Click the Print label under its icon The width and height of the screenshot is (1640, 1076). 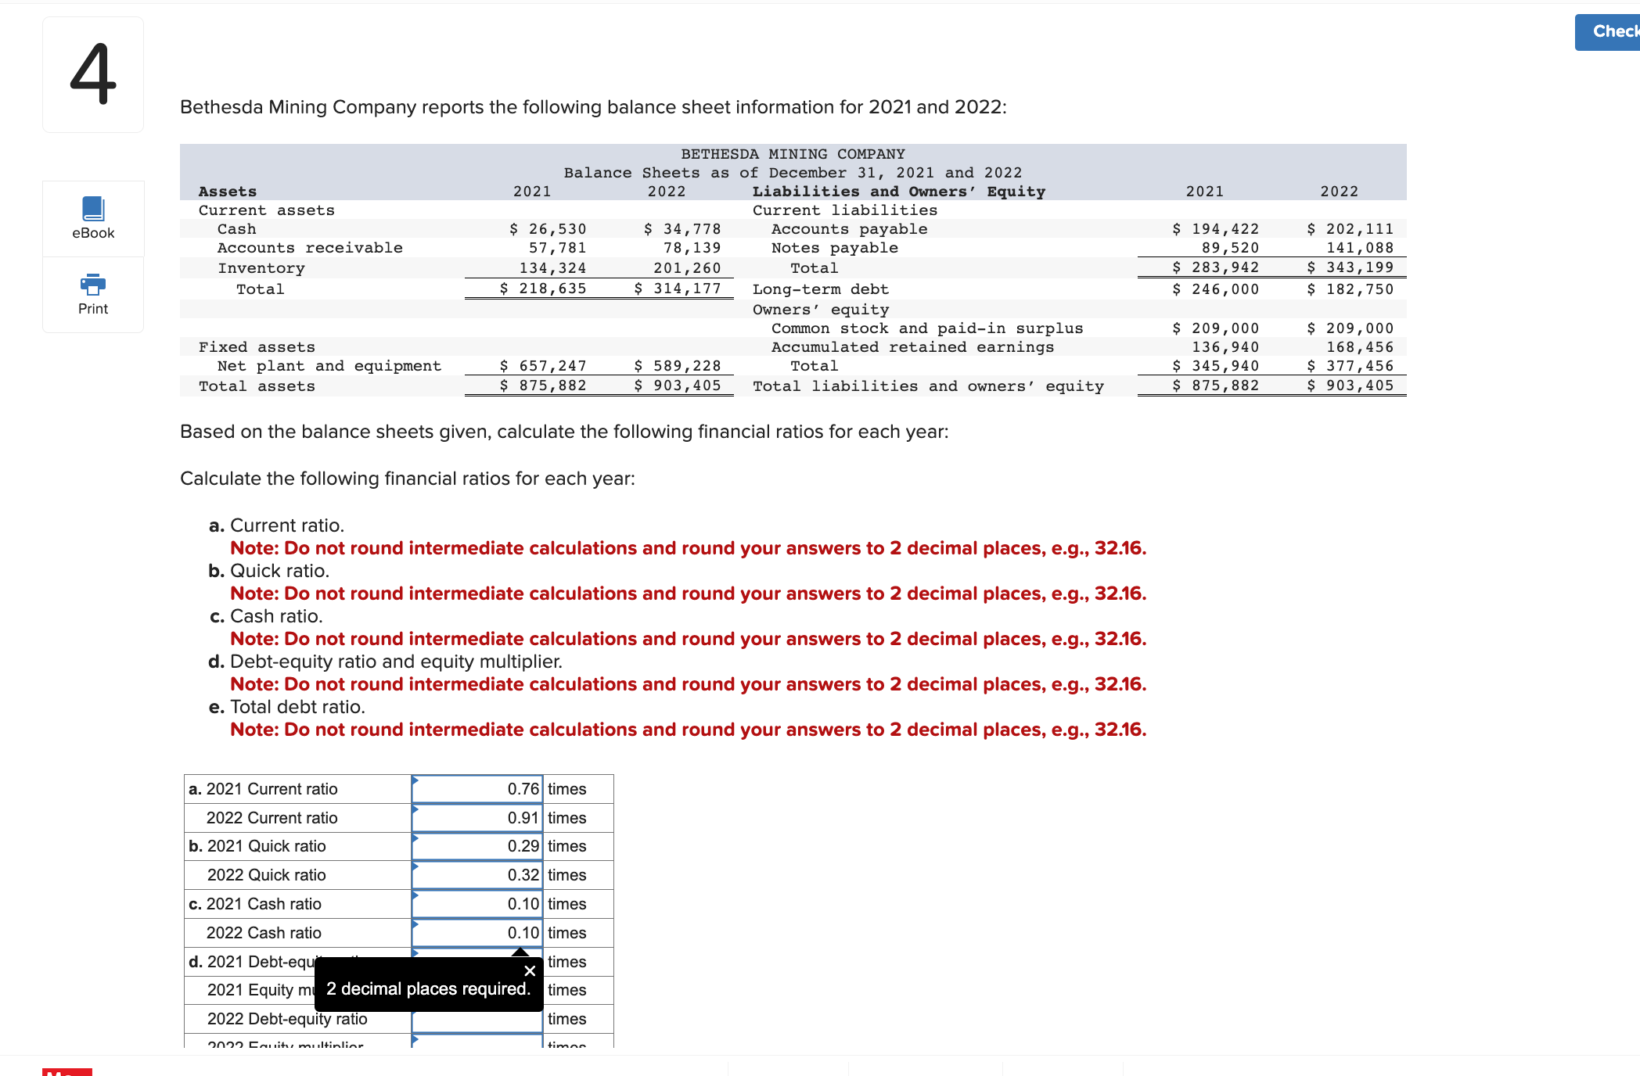[x=92, y=308]
